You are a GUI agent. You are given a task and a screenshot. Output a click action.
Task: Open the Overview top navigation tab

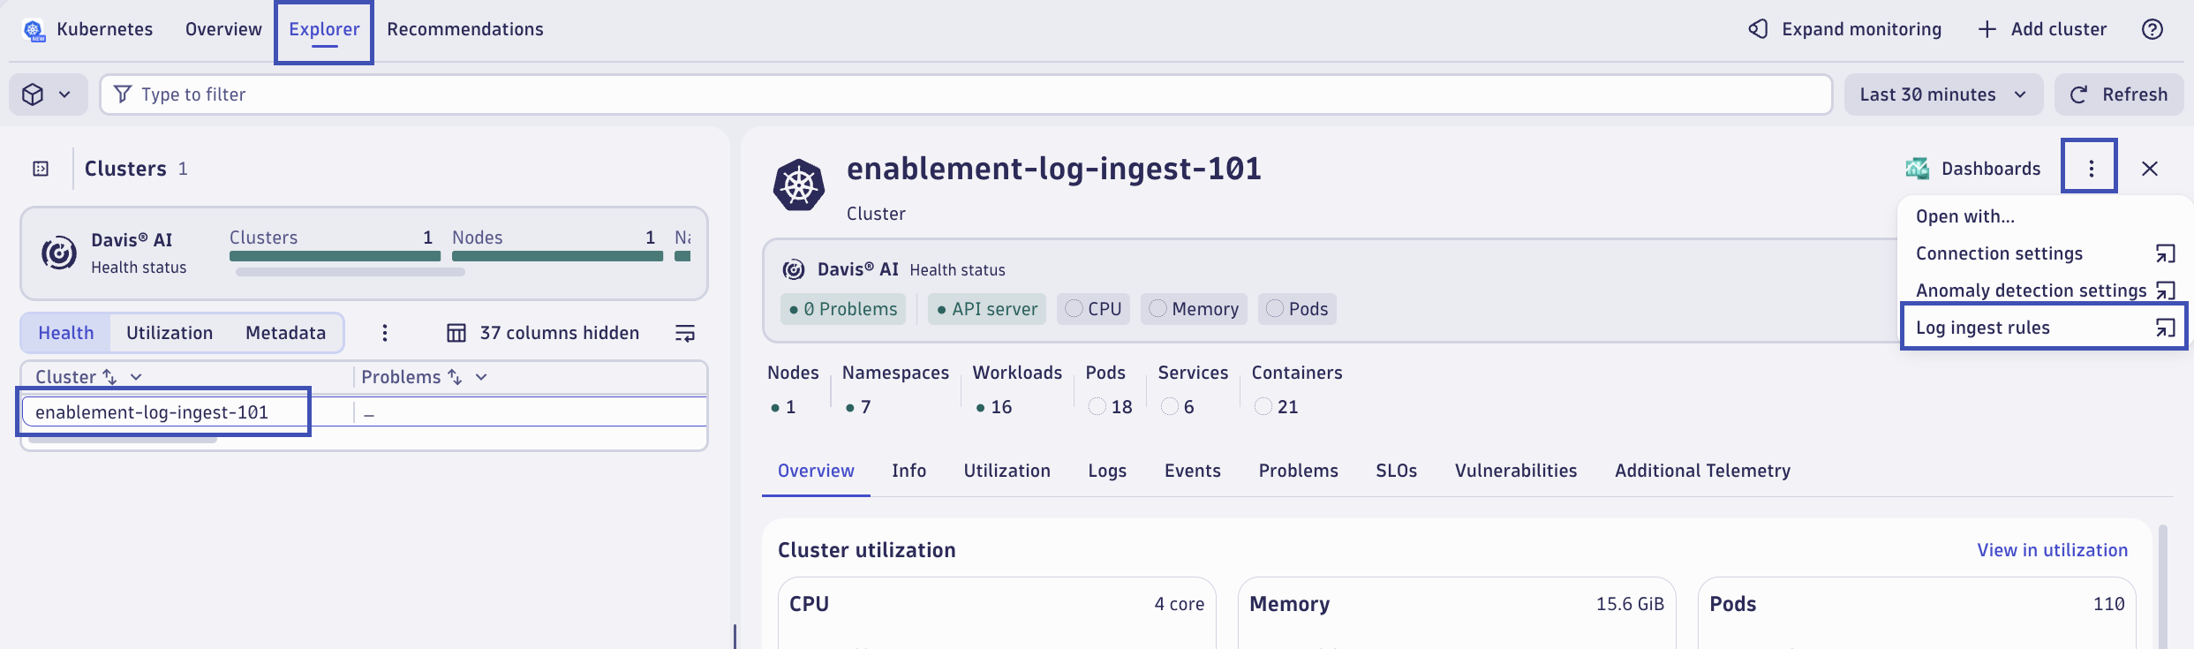223,29
